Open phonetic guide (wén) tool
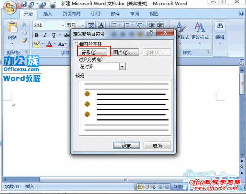The image size is (246, 194). click(91, 25)
